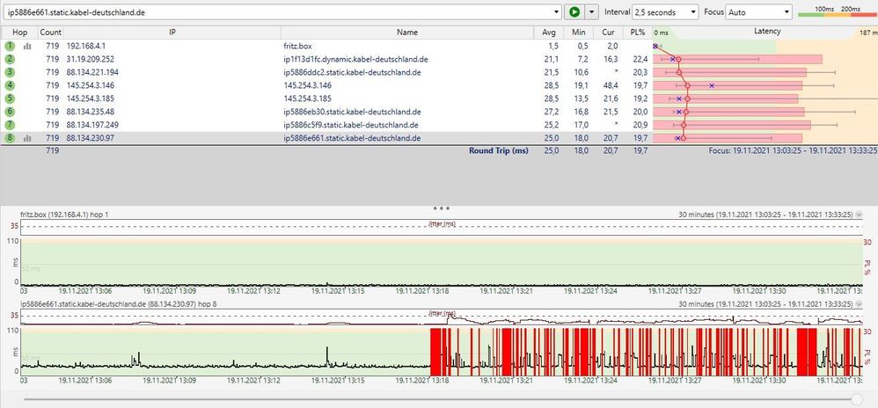The image size is (878, 408).
Task: Open the Interval dropdown showing 2,5 seconds
Action: (664, 12)
